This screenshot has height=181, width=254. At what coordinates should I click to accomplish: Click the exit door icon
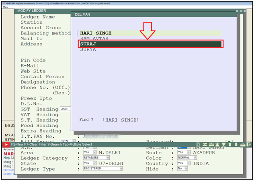pyautogui.click(x=249, y=144)
